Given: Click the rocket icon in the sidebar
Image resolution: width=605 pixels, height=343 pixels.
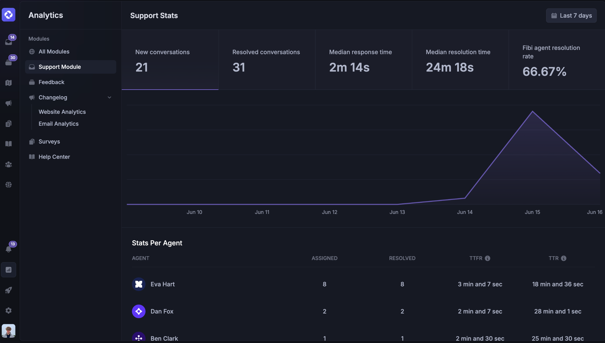Looking at the screenshot, I should [x=8, y=290].
